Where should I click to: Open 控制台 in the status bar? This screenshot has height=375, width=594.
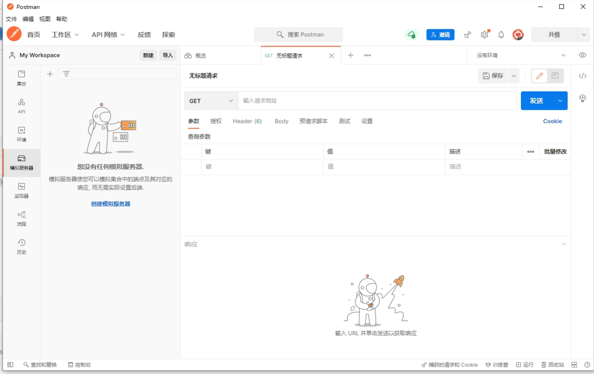click(x=79, y=365)
